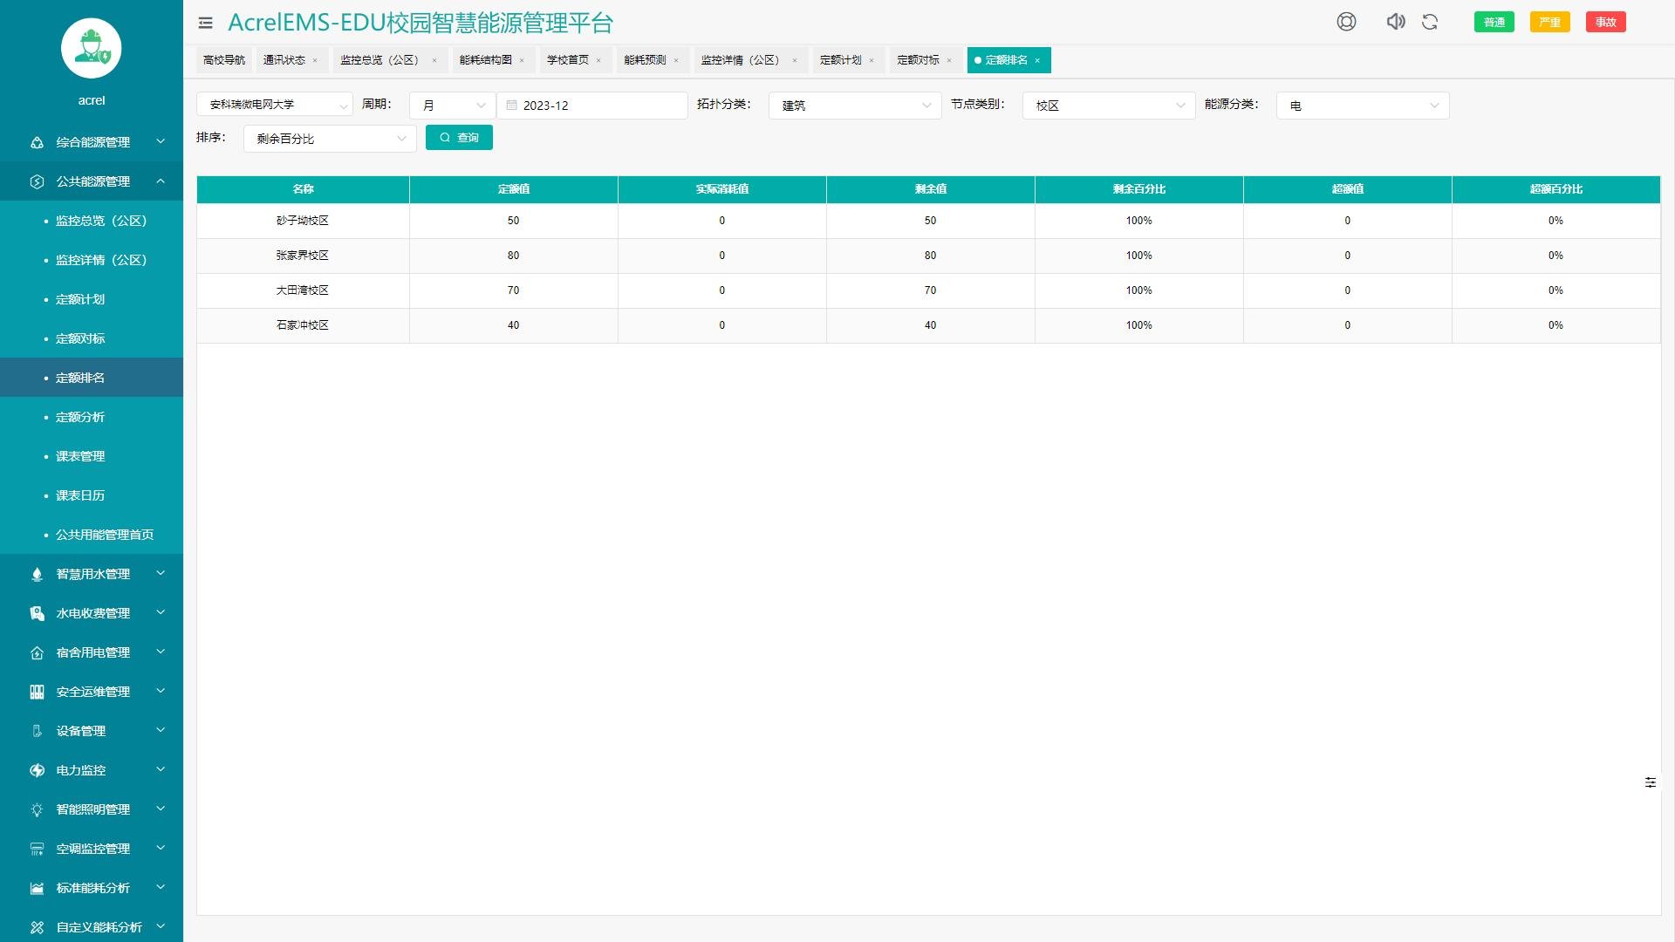Click the speaker icon in the header
Image resolution: width=1675 pixels, height=942 pixels.
[1395, 22]
